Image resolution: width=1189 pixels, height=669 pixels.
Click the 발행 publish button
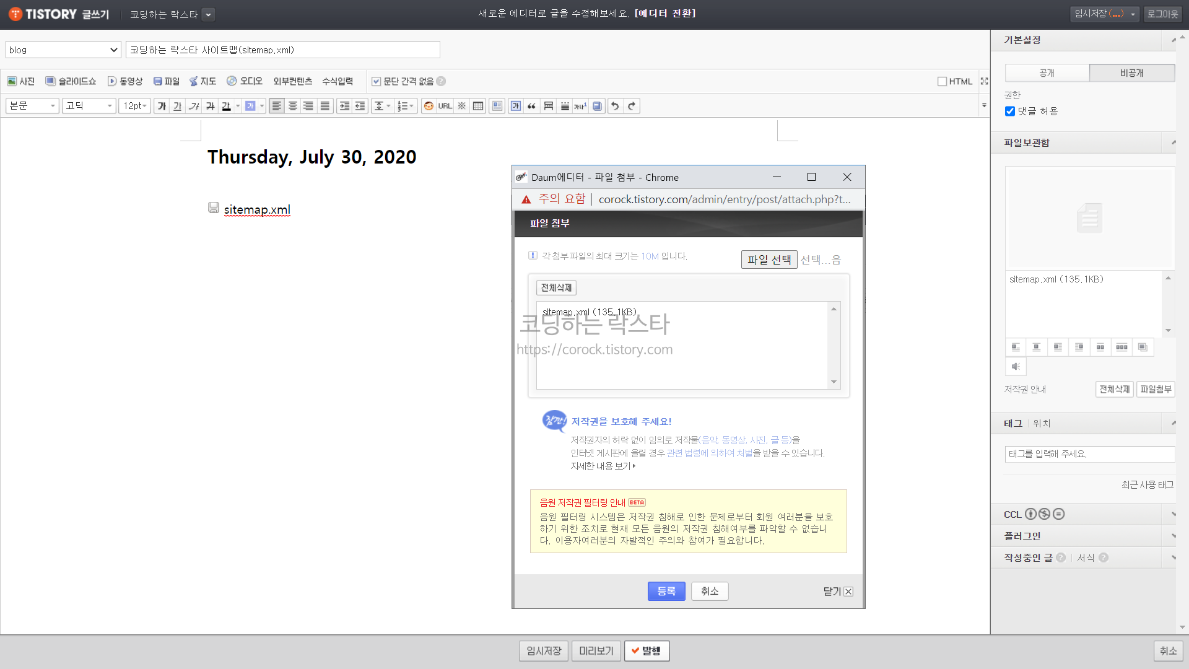click(647, 650)
